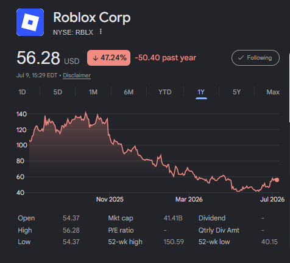The width and height of the screenshot is (290, 263).
Task: Show the YTD chart range
Action: point(165,92)
